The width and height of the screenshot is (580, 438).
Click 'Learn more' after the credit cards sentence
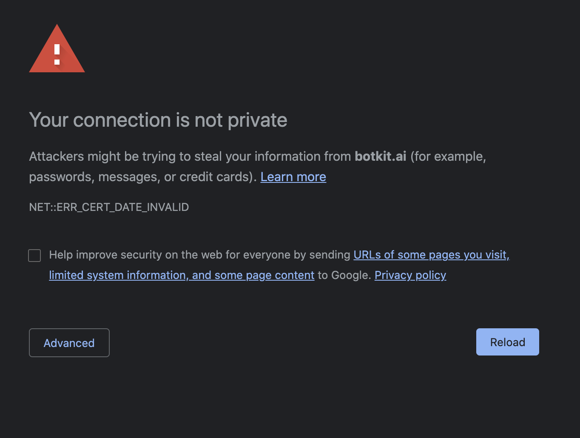[x=293, y=176]
